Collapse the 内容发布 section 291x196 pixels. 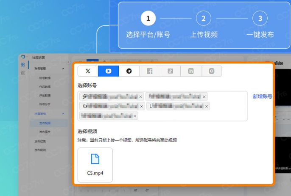(63, 113)
